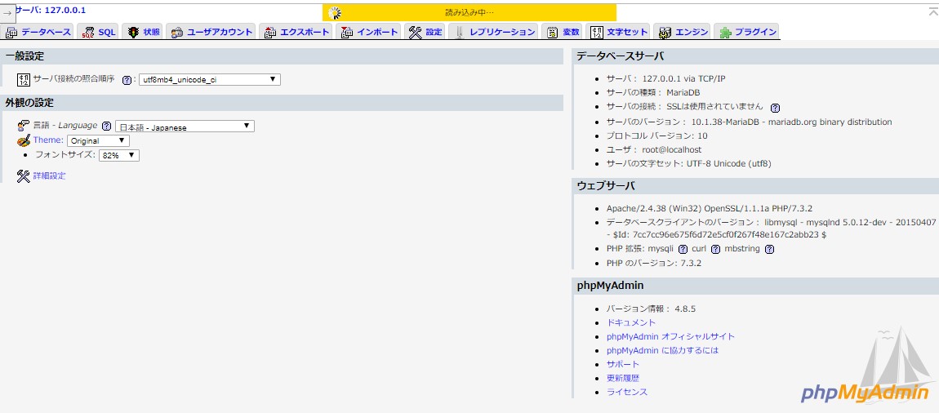The width and height of the screenshot is (939, 413).
Task: Click the Theme palette icon
Action: (24, 140)
